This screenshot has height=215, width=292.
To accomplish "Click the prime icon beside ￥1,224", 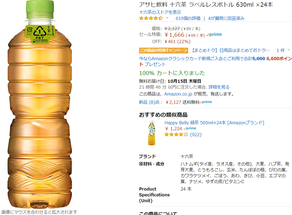I will coord(190,128).
